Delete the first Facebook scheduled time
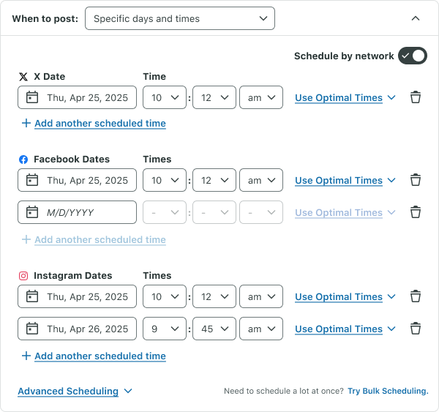This screenshot has height=412, width=439. 416,180
